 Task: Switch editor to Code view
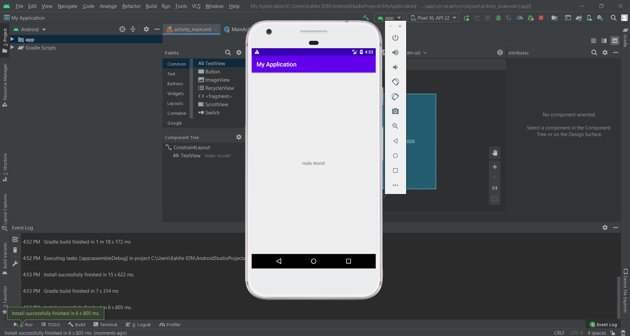click(594, 41)
